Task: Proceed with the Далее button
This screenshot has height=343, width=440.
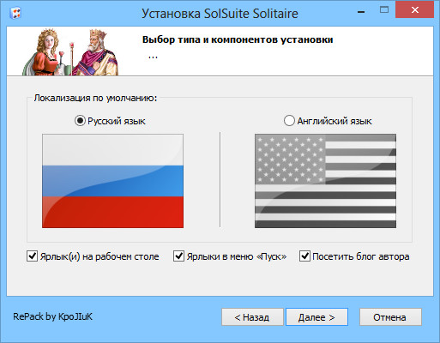Action: click(316, 317)
